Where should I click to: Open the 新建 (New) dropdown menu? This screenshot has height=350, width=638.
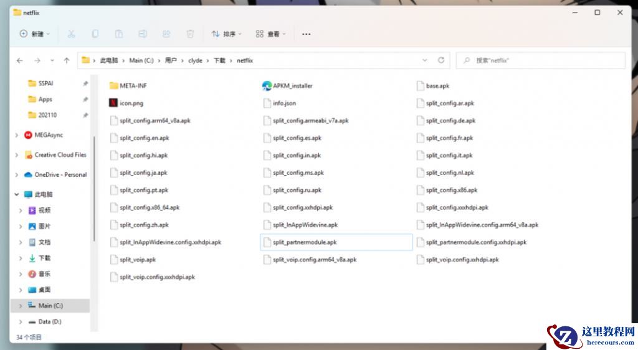pyautogui.click(x=35, y=34)
